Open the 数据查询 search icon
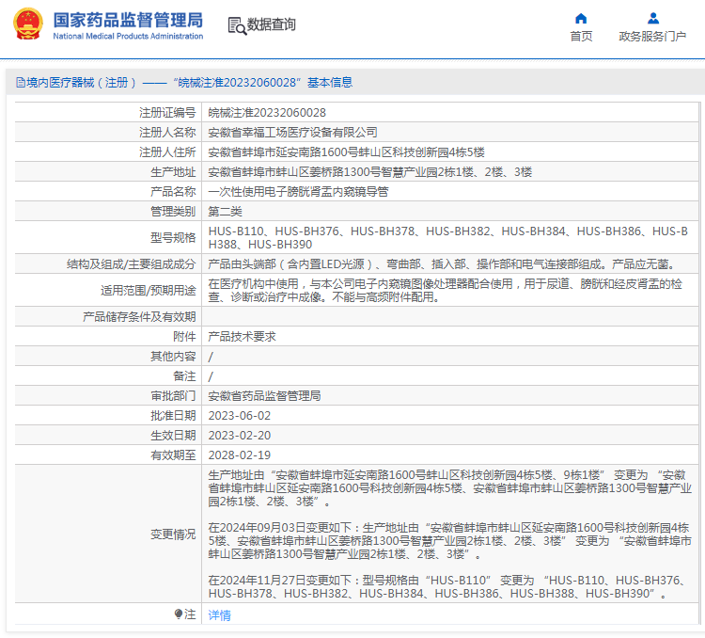The width and height of the screenshot is (705, 638). 237,25
